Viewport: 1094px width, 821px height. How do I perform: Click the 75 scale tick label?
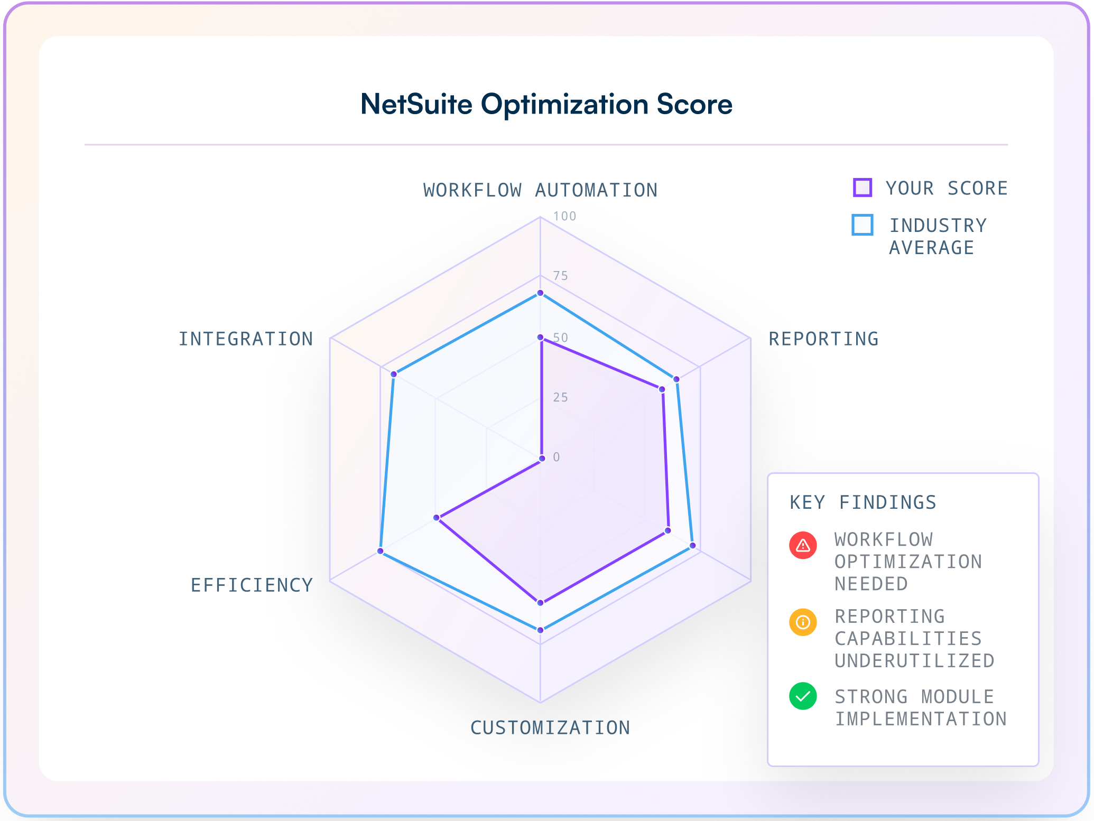(x=560, y=276)
